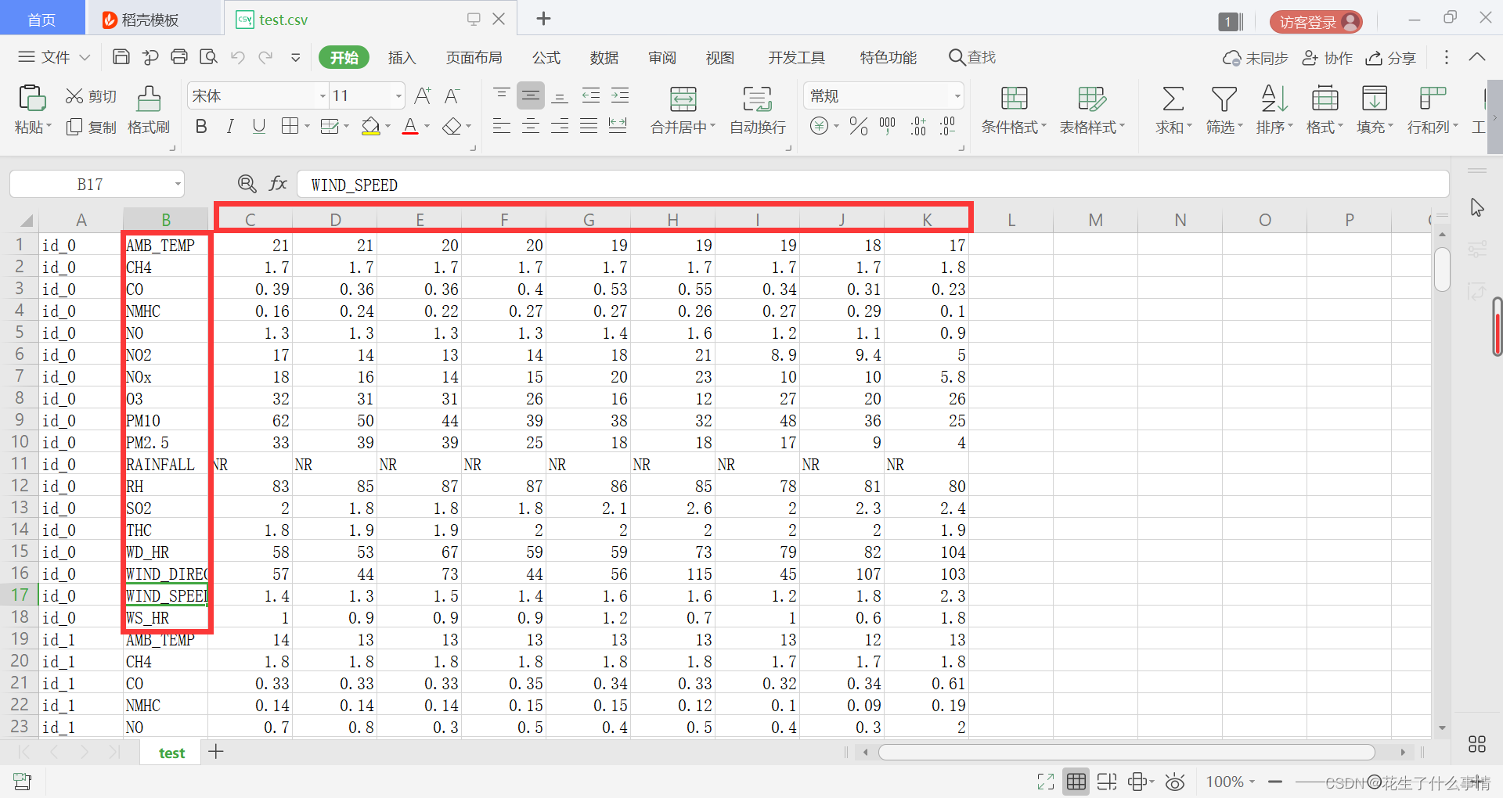
Task: Click the zoom magnifier beside fx
Action: point(247,184)
